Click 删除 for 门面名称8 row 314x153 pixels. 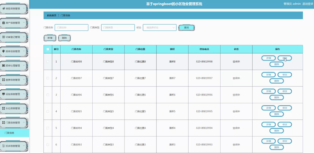(277, 64)
